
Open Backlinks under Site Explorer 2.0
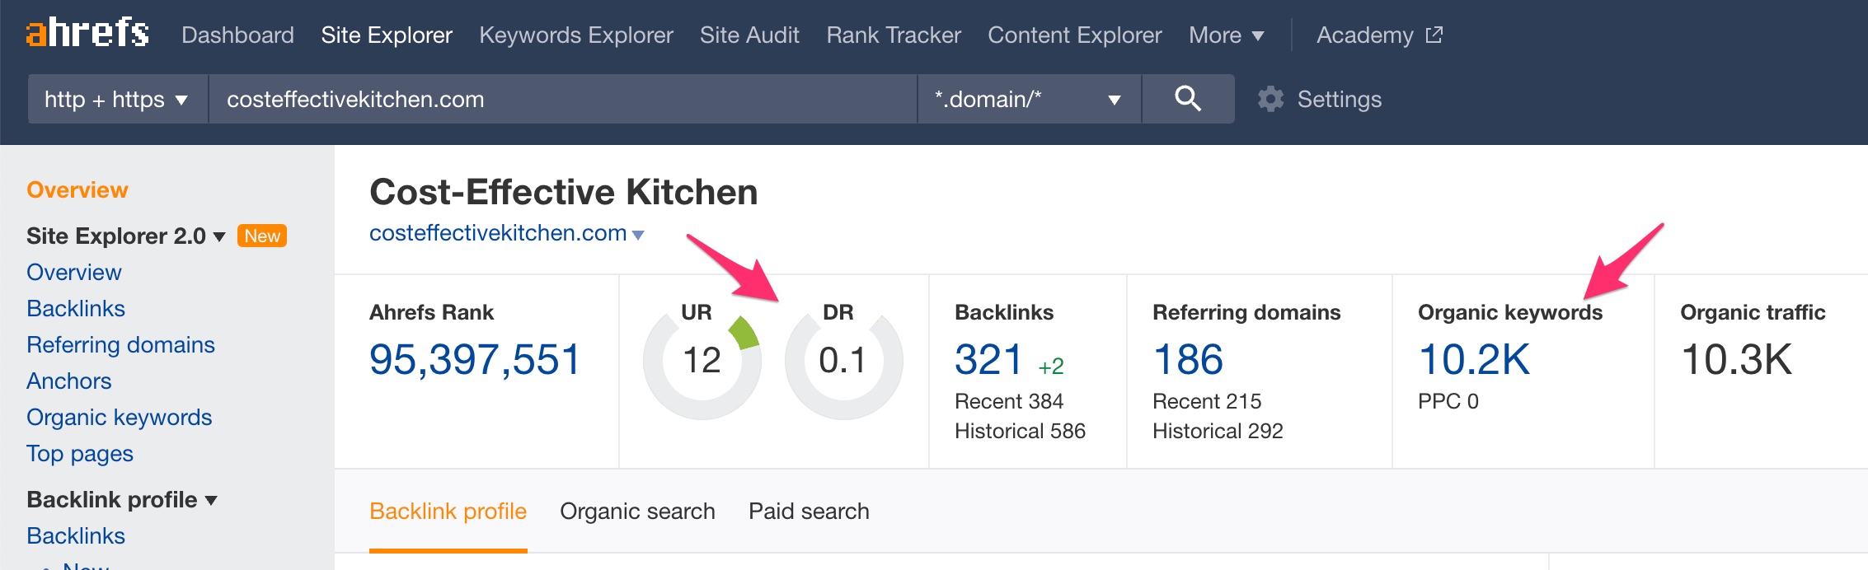tap(76, 308)
